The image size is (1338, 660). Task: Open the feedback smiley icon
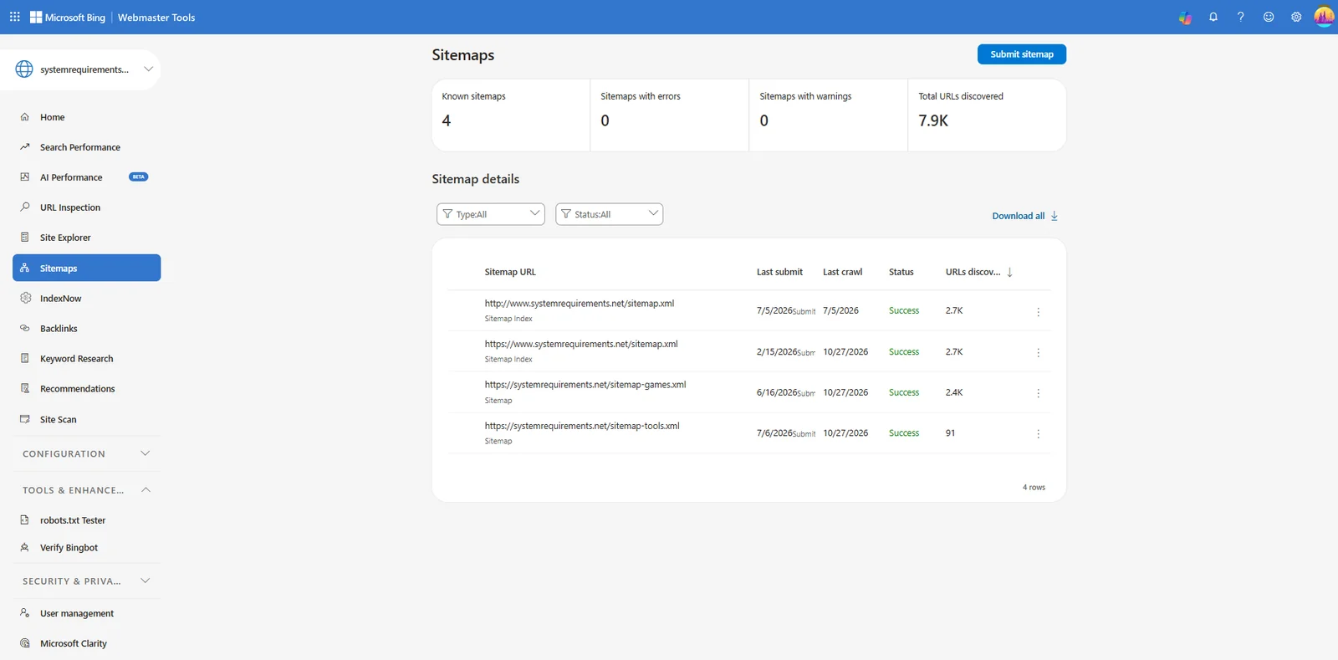pos(1269,17)
